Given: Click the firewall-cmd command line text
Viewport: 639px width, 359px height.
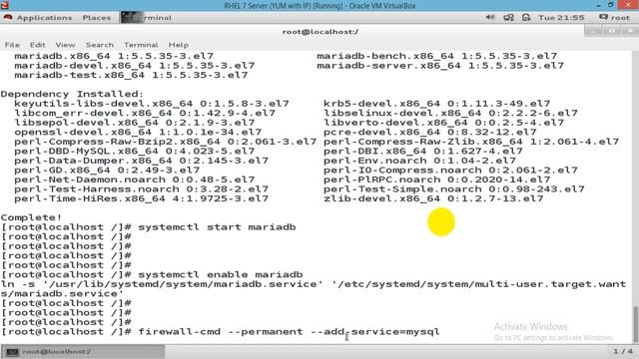Looking at the screenshot, I should tap(289, 332).
